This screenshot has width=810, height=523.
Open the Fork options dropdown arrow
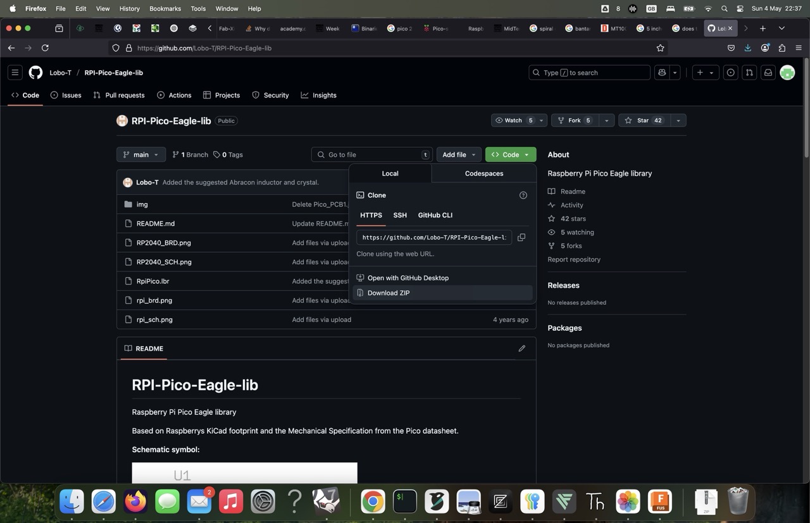606,120
